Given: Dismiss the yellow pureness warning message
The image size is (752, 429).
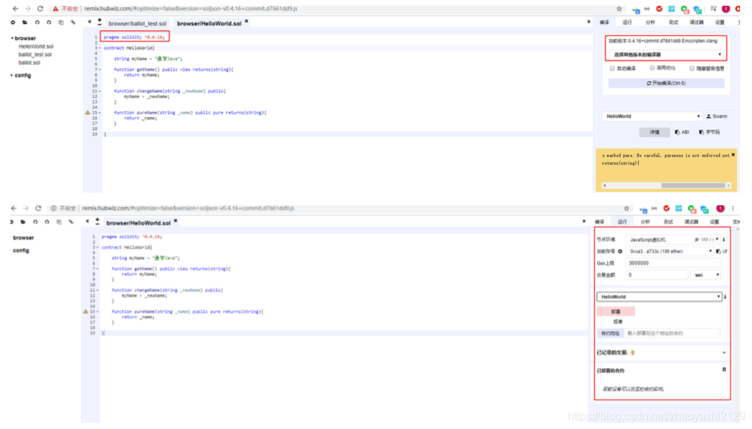Looking at the screenshot, I should [733, 155].
